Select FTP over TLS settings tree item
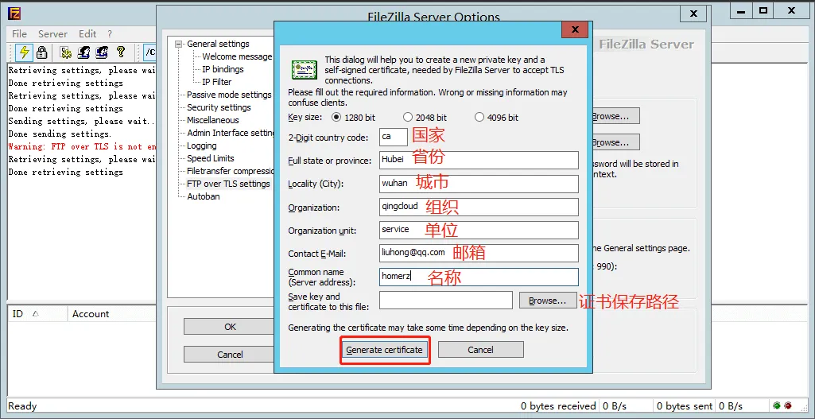Screen dimensions: 815x419 pyautogui.click(x=228, y=184)
